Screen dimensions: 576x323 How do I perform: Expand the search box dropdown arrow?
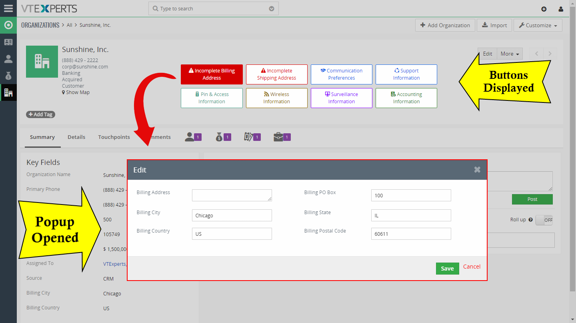pyautogui.click(x=272, y=8)
